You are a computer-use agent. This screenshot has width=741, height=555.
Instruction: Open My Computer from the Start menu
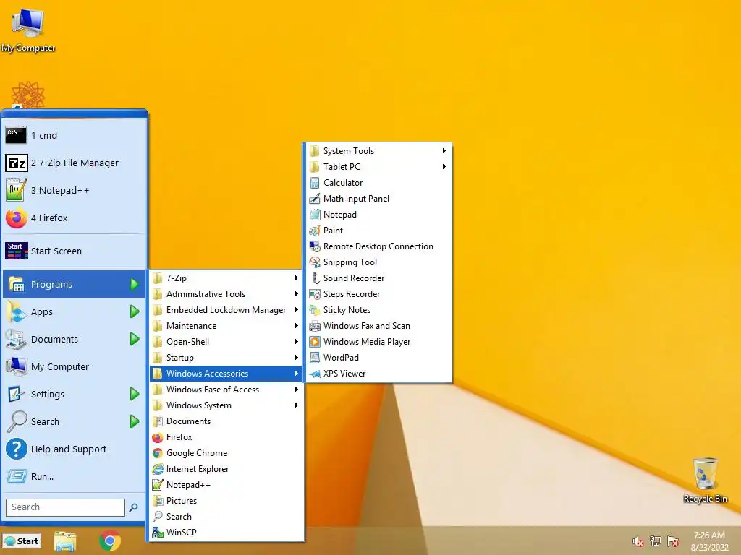(x=75, y=366)
